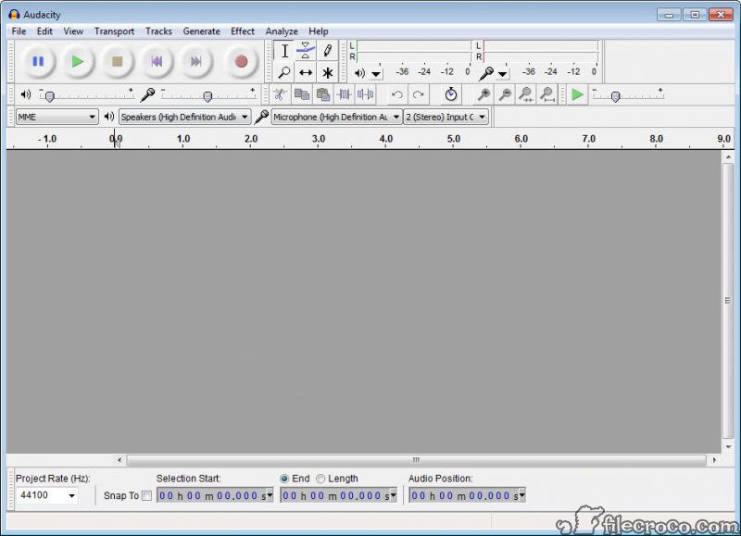Click the Cut scissors icon
The height and width of the screenshot is (536, 741).
coord(280,94)
